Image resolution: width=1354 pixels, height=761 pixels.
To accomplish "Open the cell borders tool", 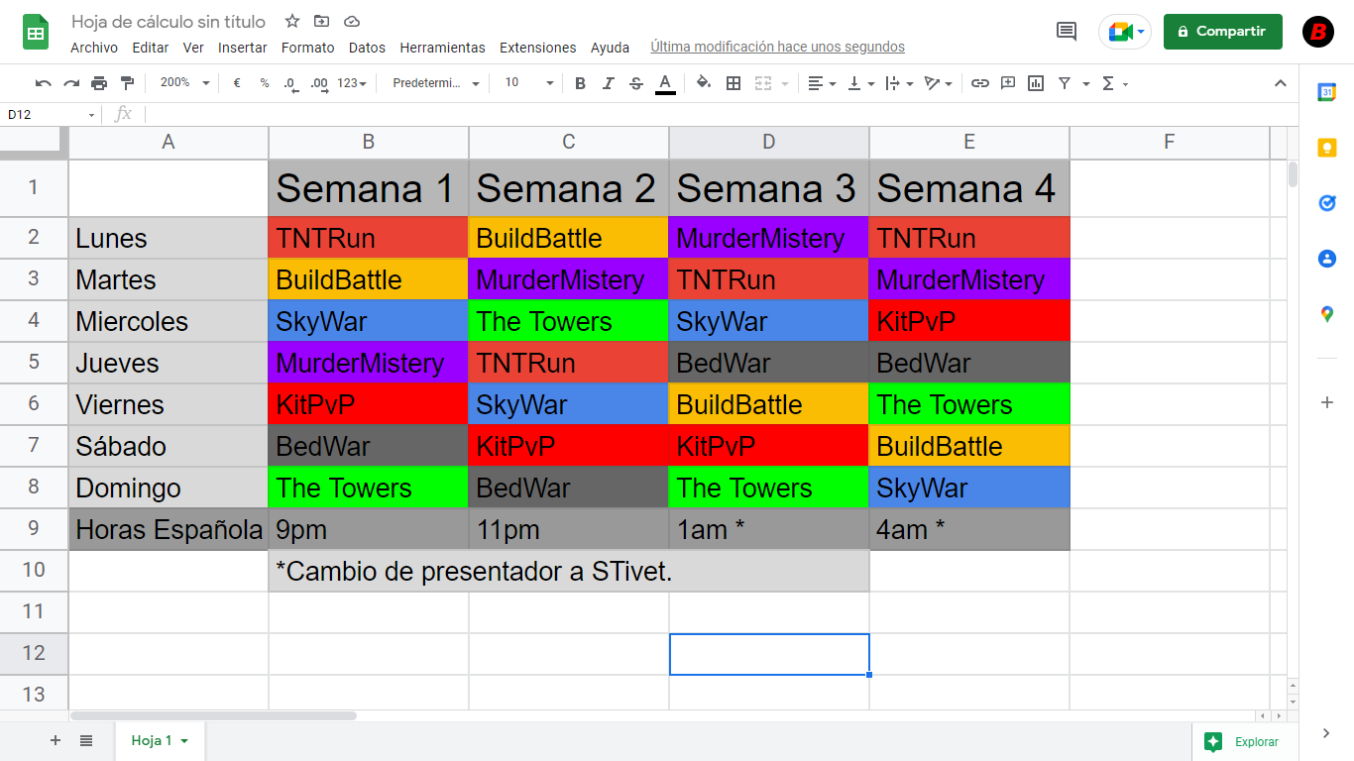I will tap(733, 83).
